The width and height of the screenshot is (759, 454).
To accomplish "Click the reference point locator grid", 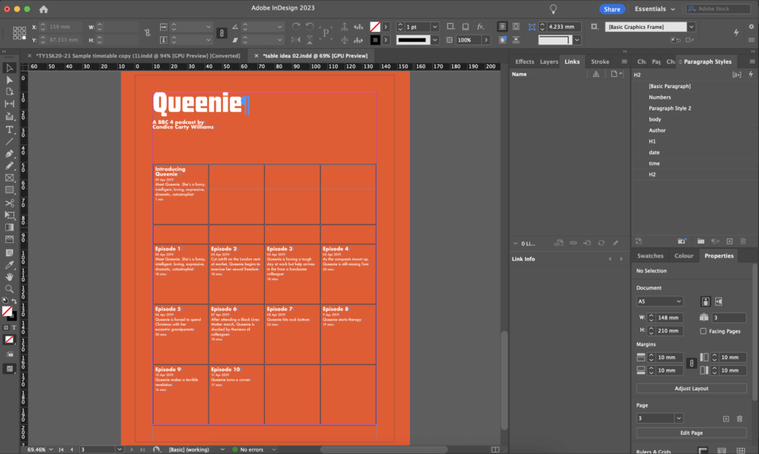I will tap(19, 33).
